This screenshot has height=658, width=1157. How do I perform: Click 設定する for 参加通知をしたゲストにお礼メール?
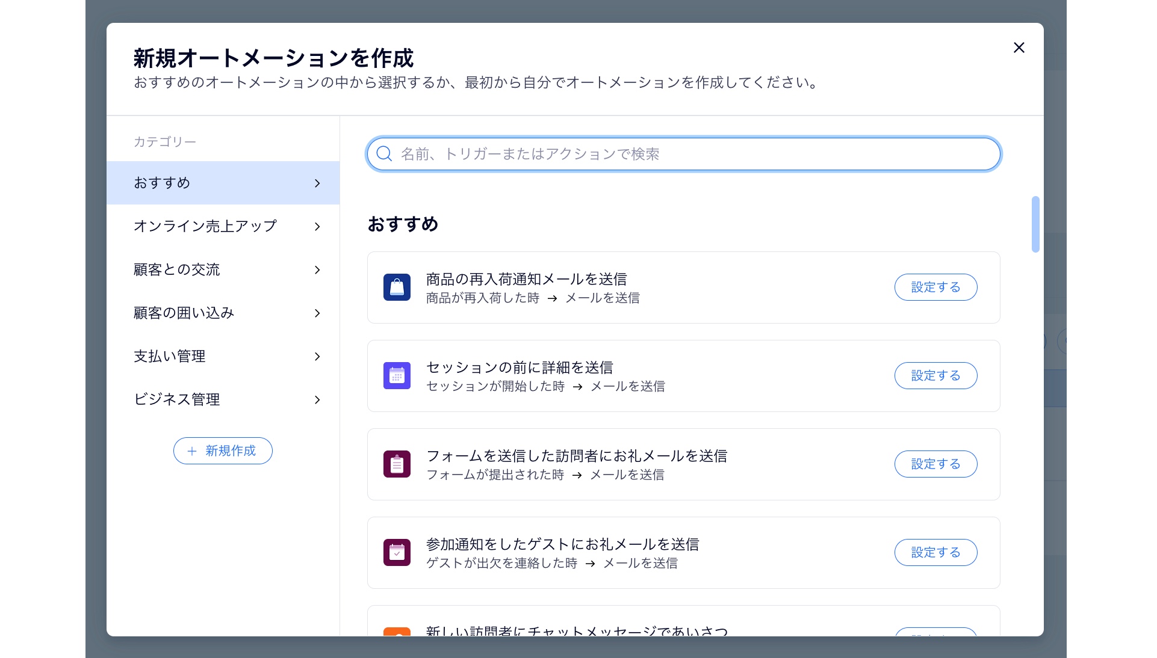[x=935, y=553]
